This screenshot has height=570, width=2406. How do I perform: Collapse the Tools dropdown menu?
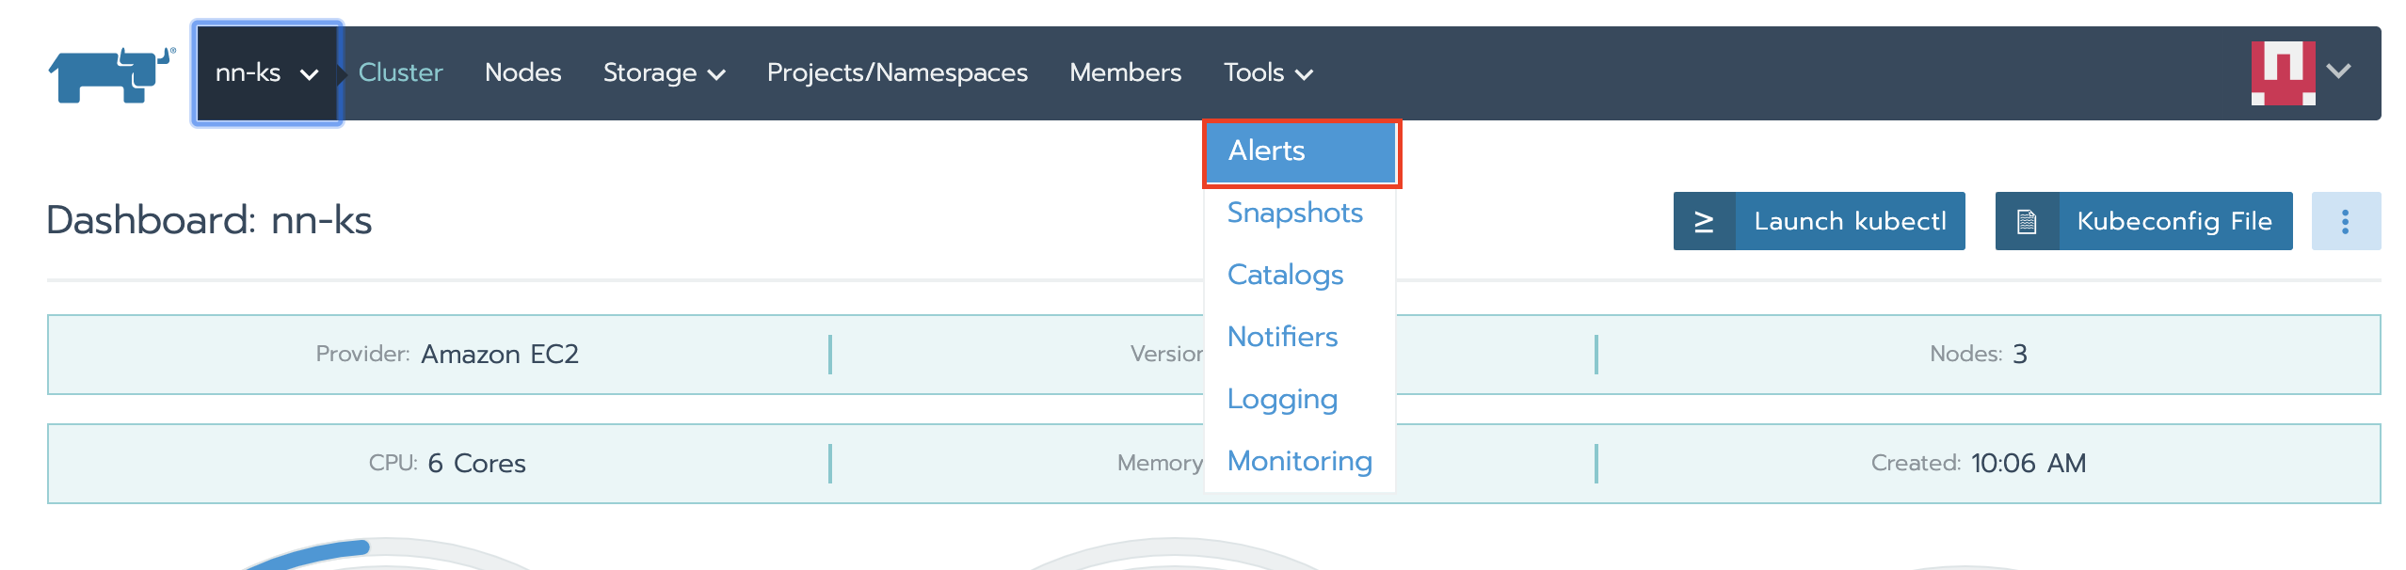[1267, 73]
